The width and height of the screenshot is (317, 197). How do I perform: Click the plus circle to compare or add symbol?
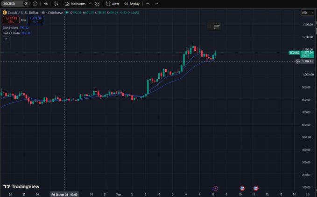point(35,4)
